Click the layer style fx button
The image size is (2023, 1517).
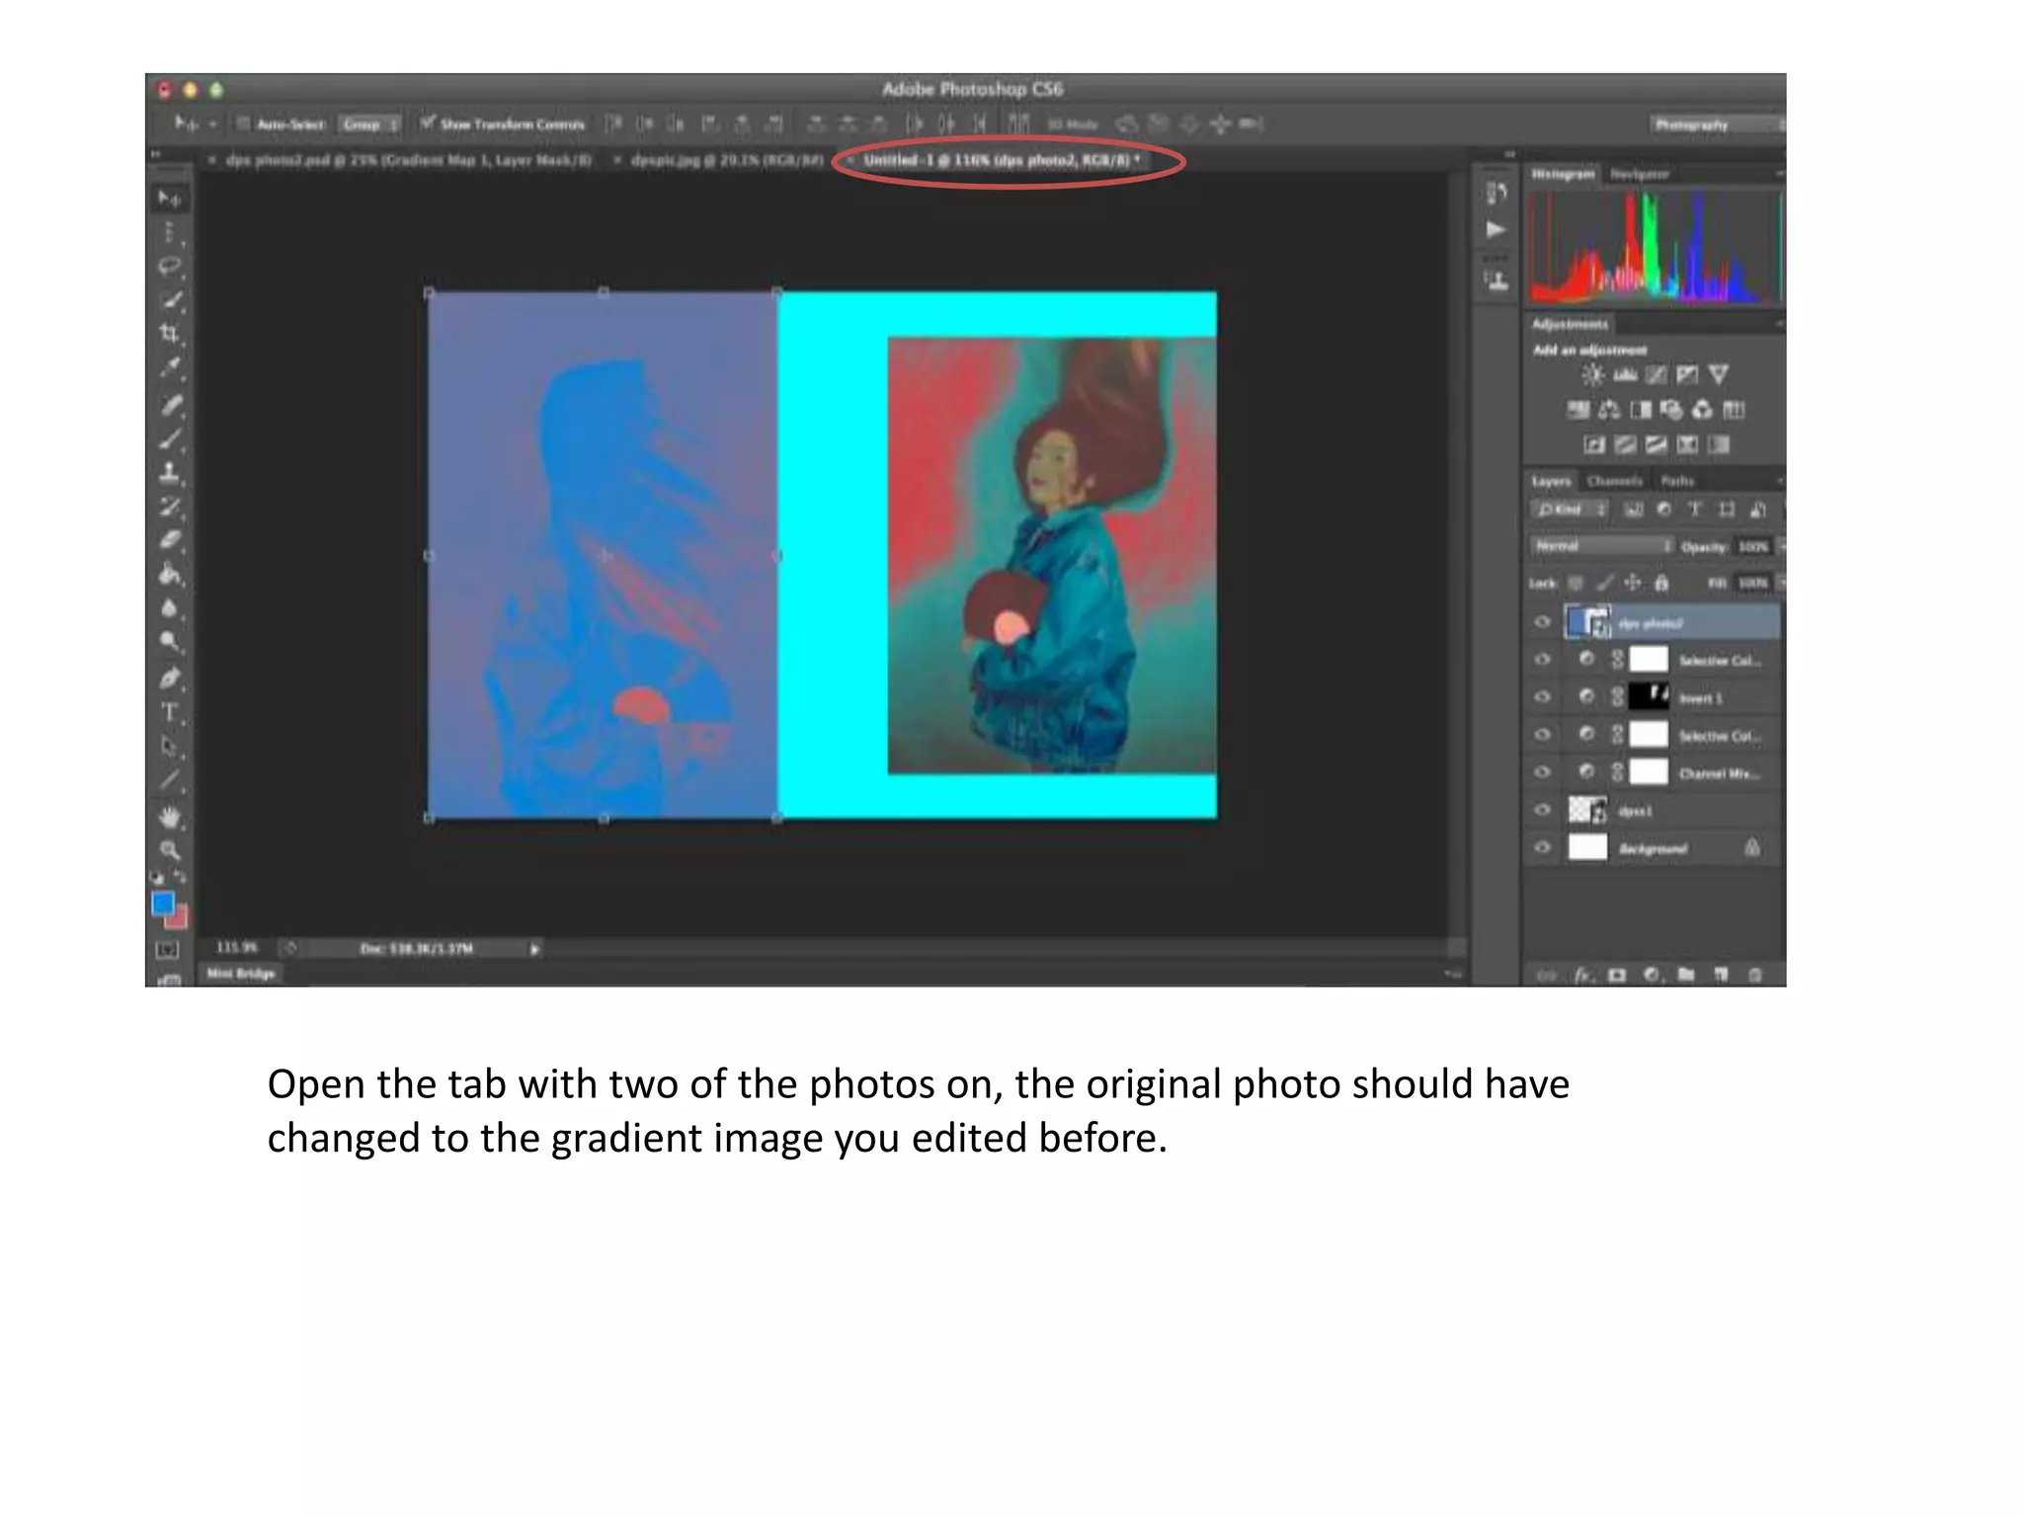1584,975
